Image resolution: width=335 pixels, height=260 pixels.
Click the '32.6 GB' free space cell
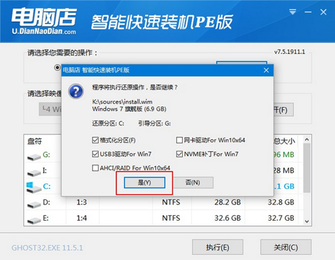(227, 218)
